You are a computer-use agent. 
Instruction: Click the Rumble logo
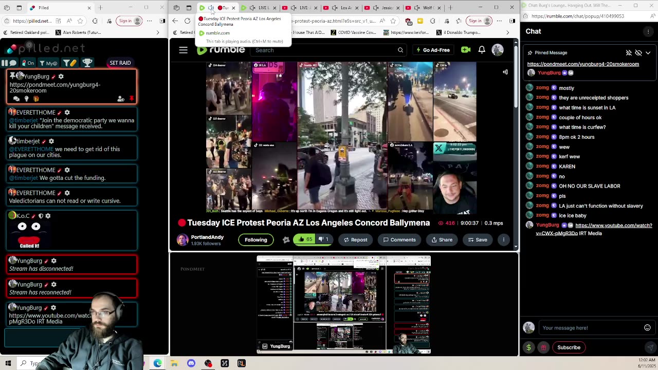point(221,50)
